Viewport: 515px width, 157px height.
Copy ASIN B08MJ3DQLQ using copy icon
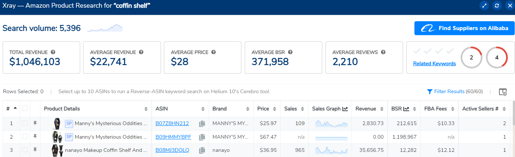click(x=202, y=150)
